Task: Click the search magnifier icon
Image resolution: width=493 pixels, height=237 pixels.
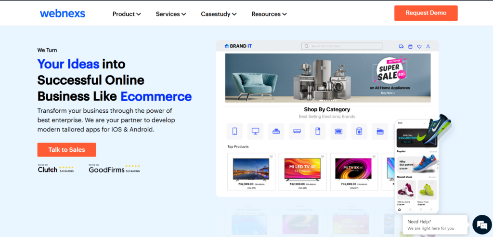Action: pos(307,46)
